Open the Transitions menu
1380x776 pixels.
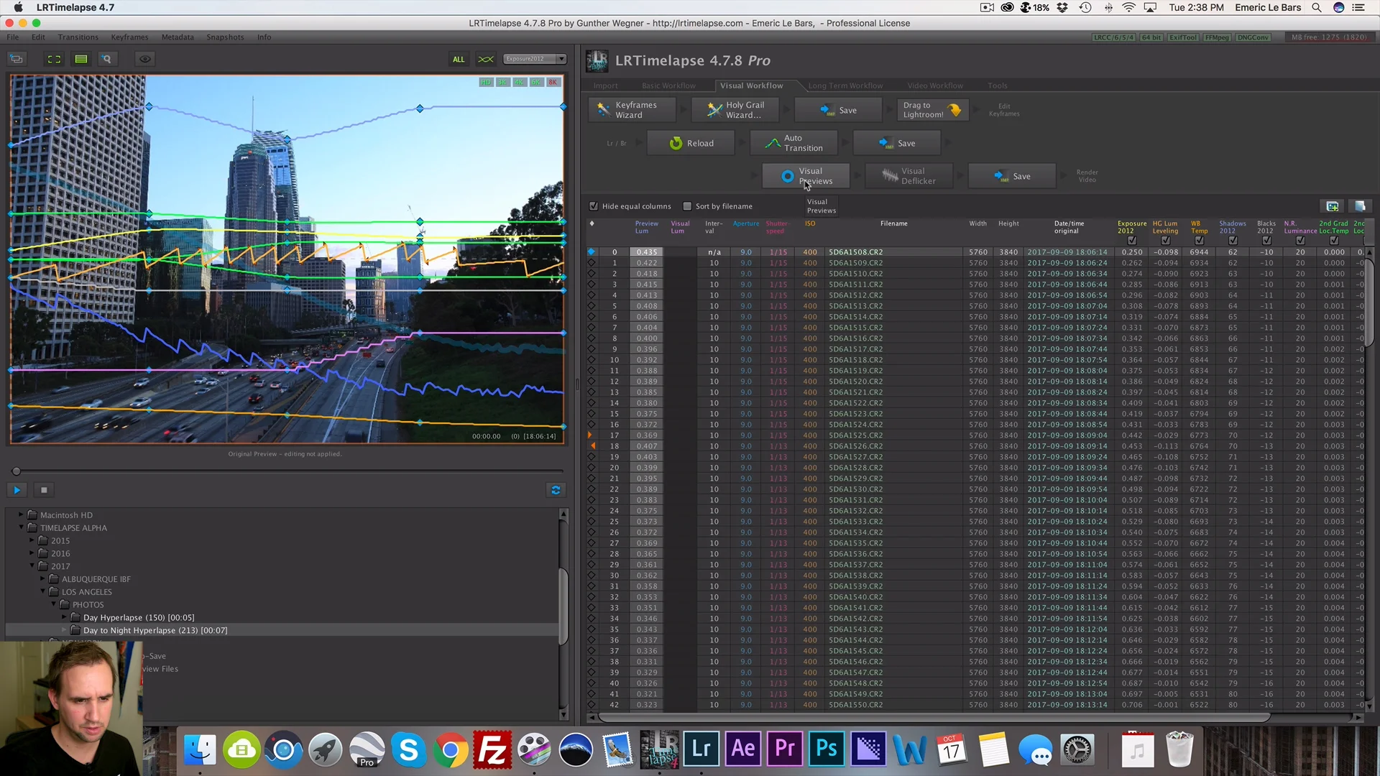[x=78, y=37]
